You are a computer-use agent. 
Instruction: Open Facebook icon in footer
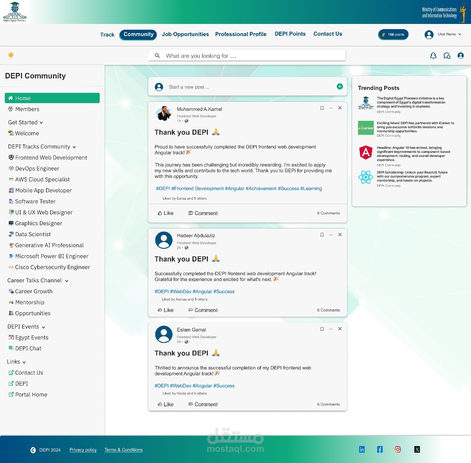click(380, 449)
